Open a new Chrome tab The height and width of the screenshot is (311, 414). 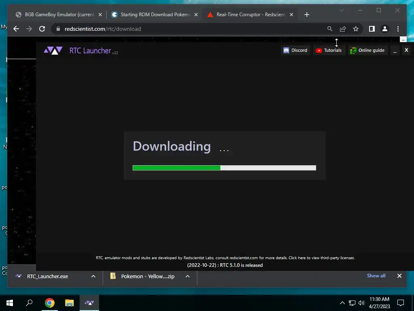click(306, 15)
